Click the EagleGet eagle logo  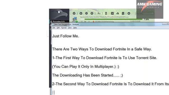59,14
